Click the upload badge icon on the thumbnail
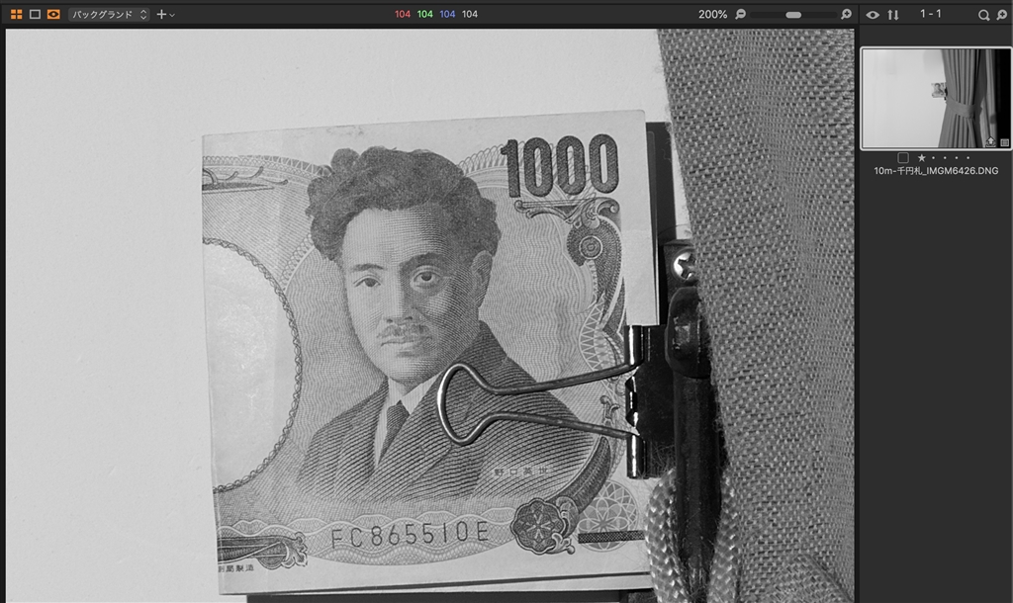Screen dimensions: 1013x603 (990, 141)
